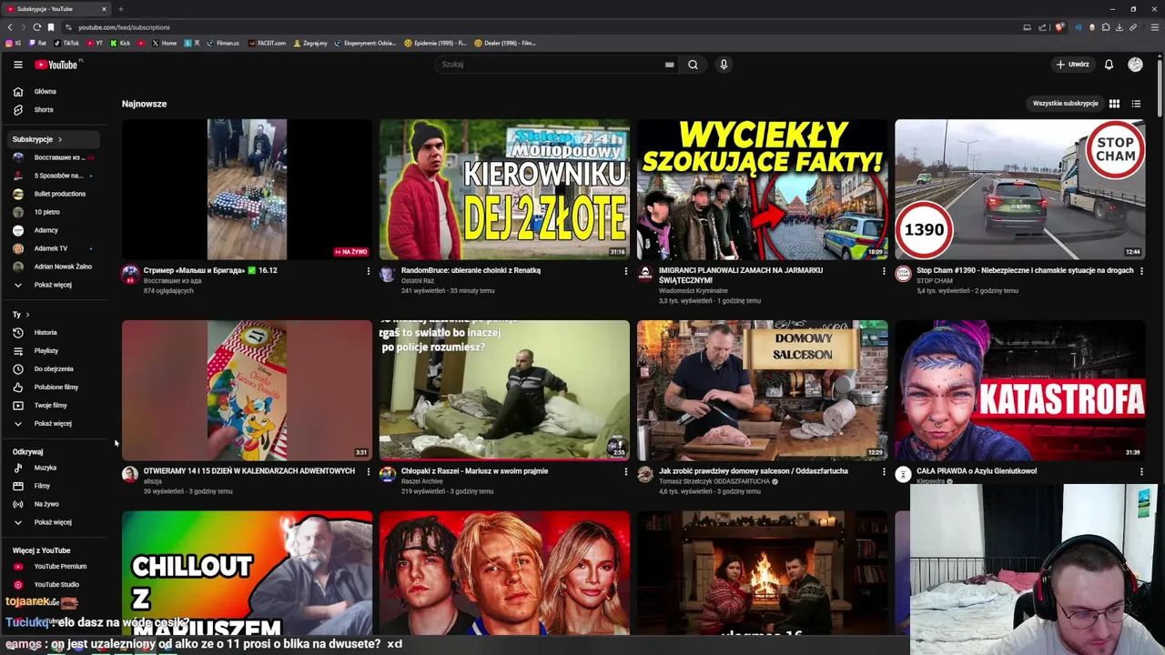Open the on-screen keyboard icon in search
Viewport: 1165px width, 655px height.
(669, 65)
